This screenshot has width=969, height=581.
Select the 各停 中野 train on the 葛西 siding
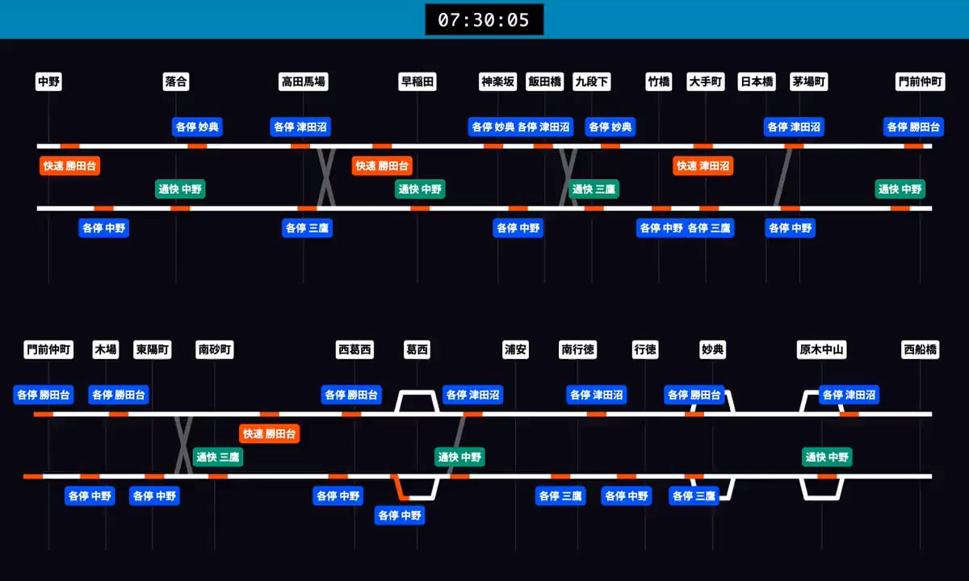point(400,515)
